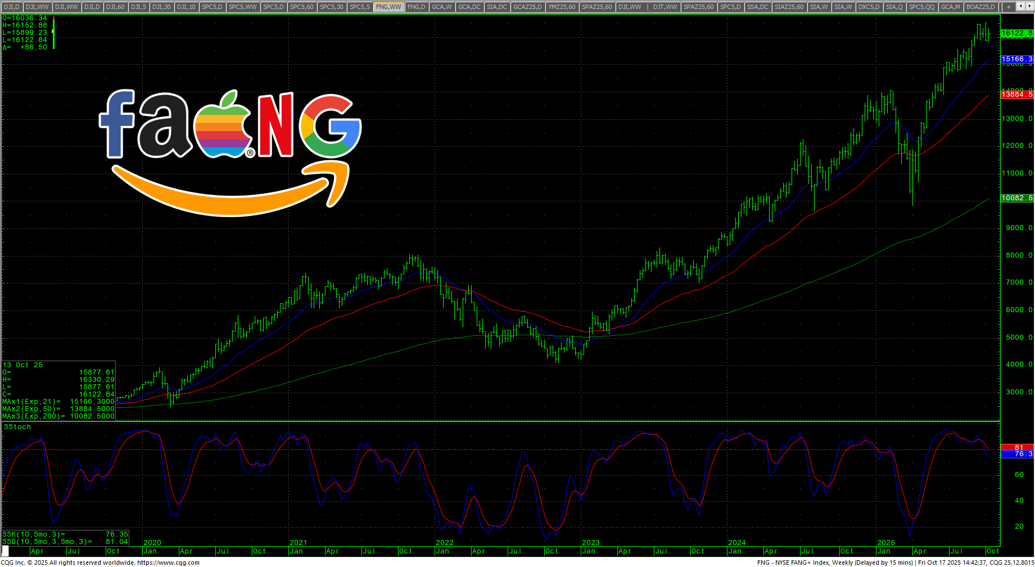Switch to the DXC5,D tab
Image resolution: width=1035 pixels, height=567 pixels.
click(x=869, y=7)
